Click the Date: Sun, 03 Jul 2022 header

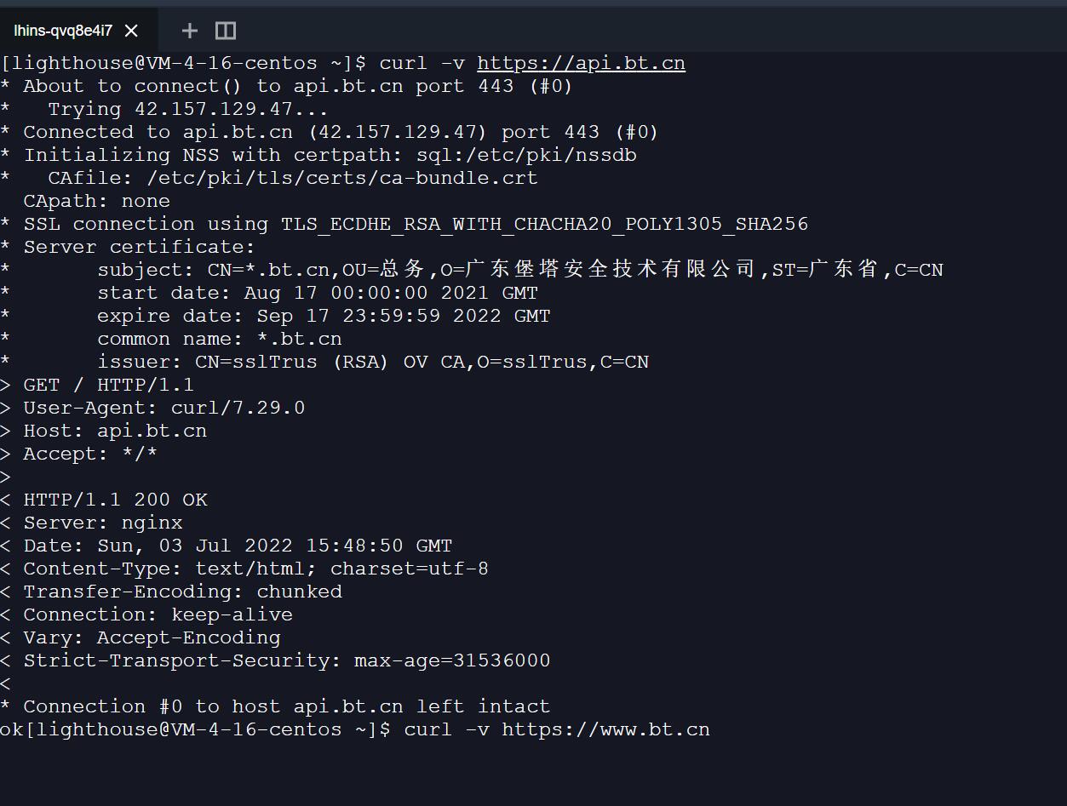[x=238, y=546]
